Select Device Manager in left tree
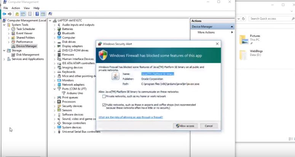The height and width of the screenshot is (157, 295). 26,46
